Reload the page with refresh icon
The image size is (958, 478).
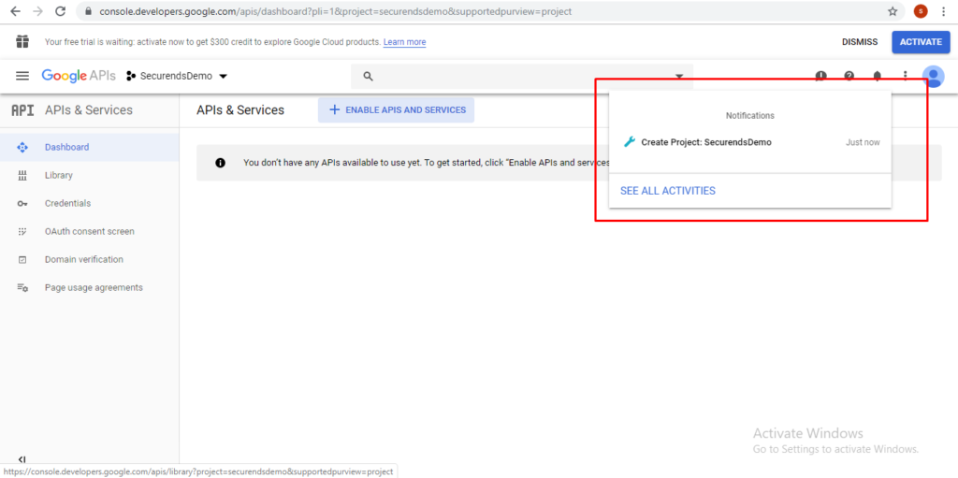tap(61, 11)
